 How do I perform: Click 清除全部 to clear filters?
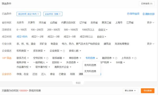click(x=149, y=14)
